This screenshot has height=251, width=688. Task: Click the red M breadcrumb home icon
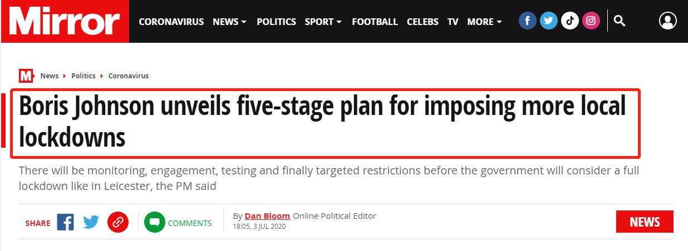(26, 76)
